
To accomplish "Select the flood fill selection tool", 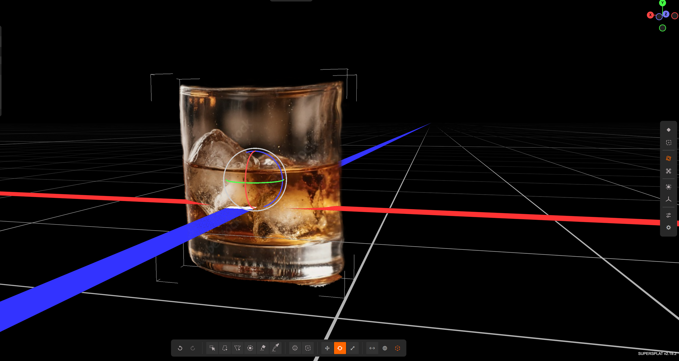I will pos(263,348).
